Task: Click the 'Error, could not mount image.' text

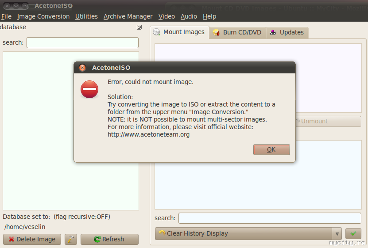Action: pos(151,82)
